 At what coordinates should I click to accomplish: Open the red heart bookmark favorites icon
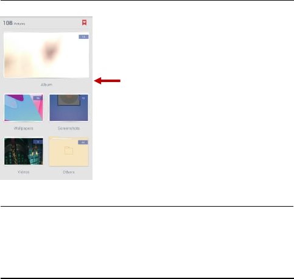[84, 22]
